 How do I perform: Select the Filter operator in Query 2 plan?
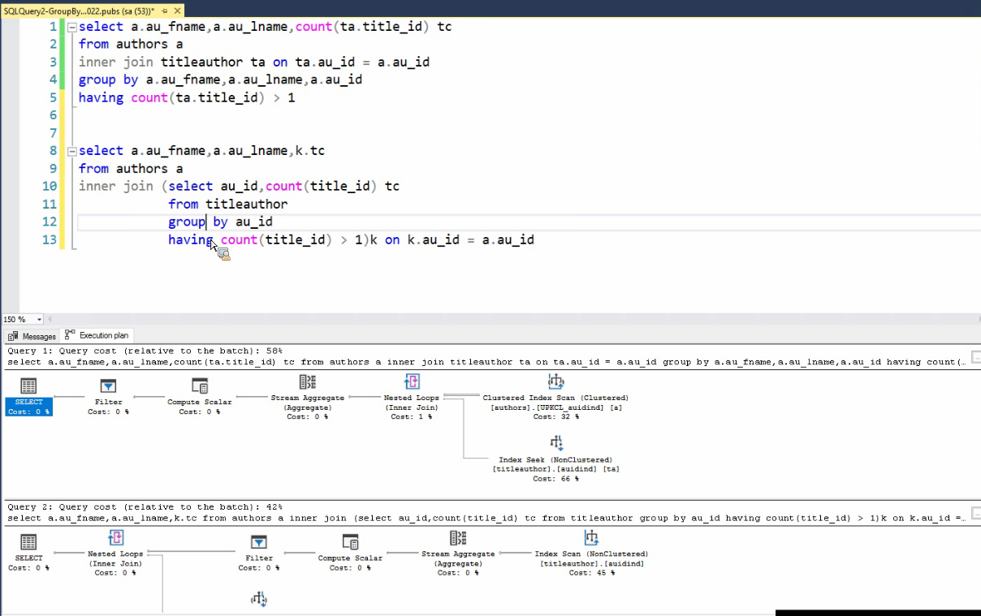pyautogui.click(x=259, y=552)
